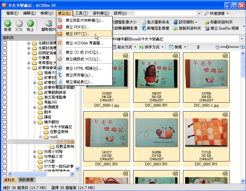
Task: Tick the checkbox beside 新聞網頁 folder row
Action: pyautogui.click(x=5, y=107)
